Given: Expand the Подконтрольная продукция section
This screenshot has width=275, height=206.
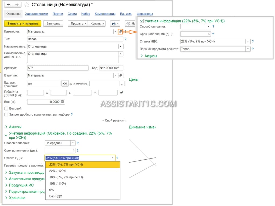Looking at the screenshot, I should pyautogui.click(x=25, y=192).
